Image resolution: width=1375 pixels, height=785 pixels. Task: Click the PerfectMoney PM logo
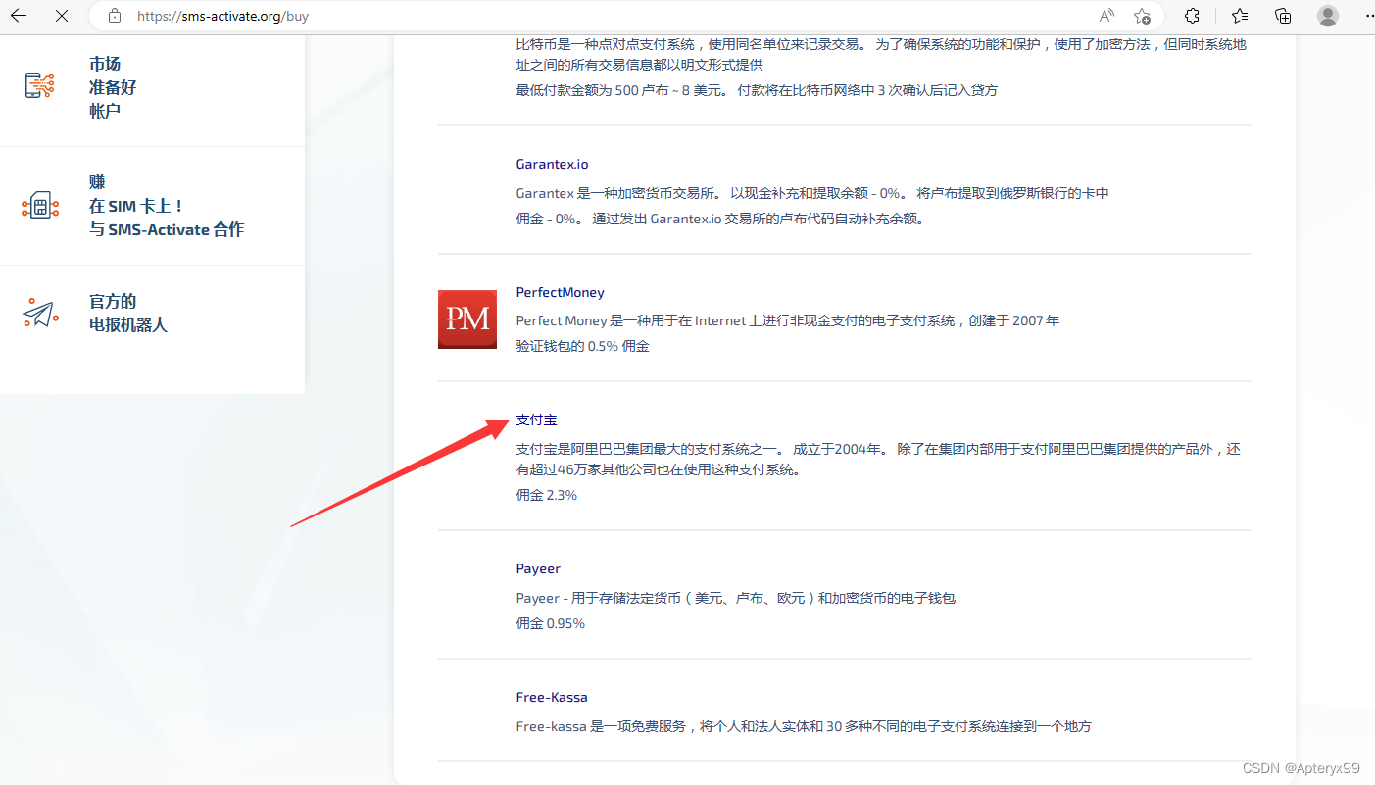click(x=467, y=319)
